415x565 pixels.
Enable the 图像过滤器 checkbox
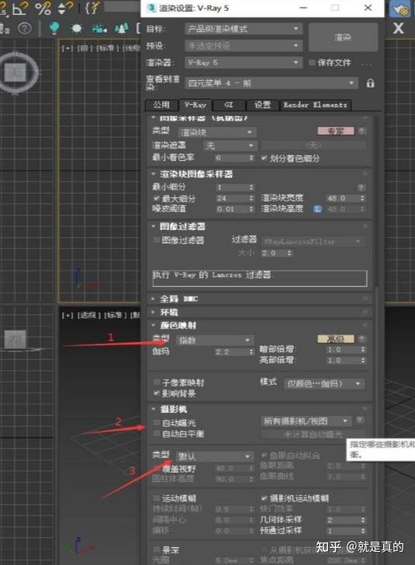pyautogui.click(x=156, y=240)
